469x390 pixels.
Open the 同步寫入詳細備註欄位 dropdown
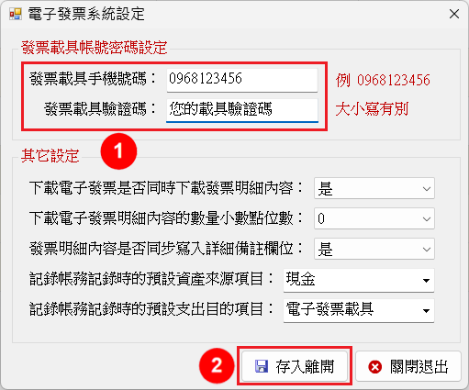point(374,249)
